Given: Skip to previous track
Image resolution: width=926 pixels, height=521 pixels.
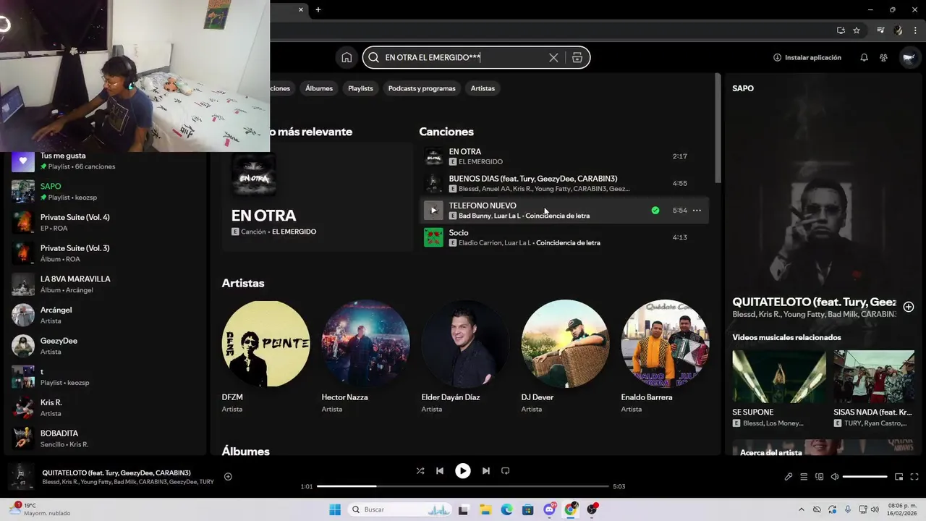Looking at the screenshot, I should click(x=440, y=470).
